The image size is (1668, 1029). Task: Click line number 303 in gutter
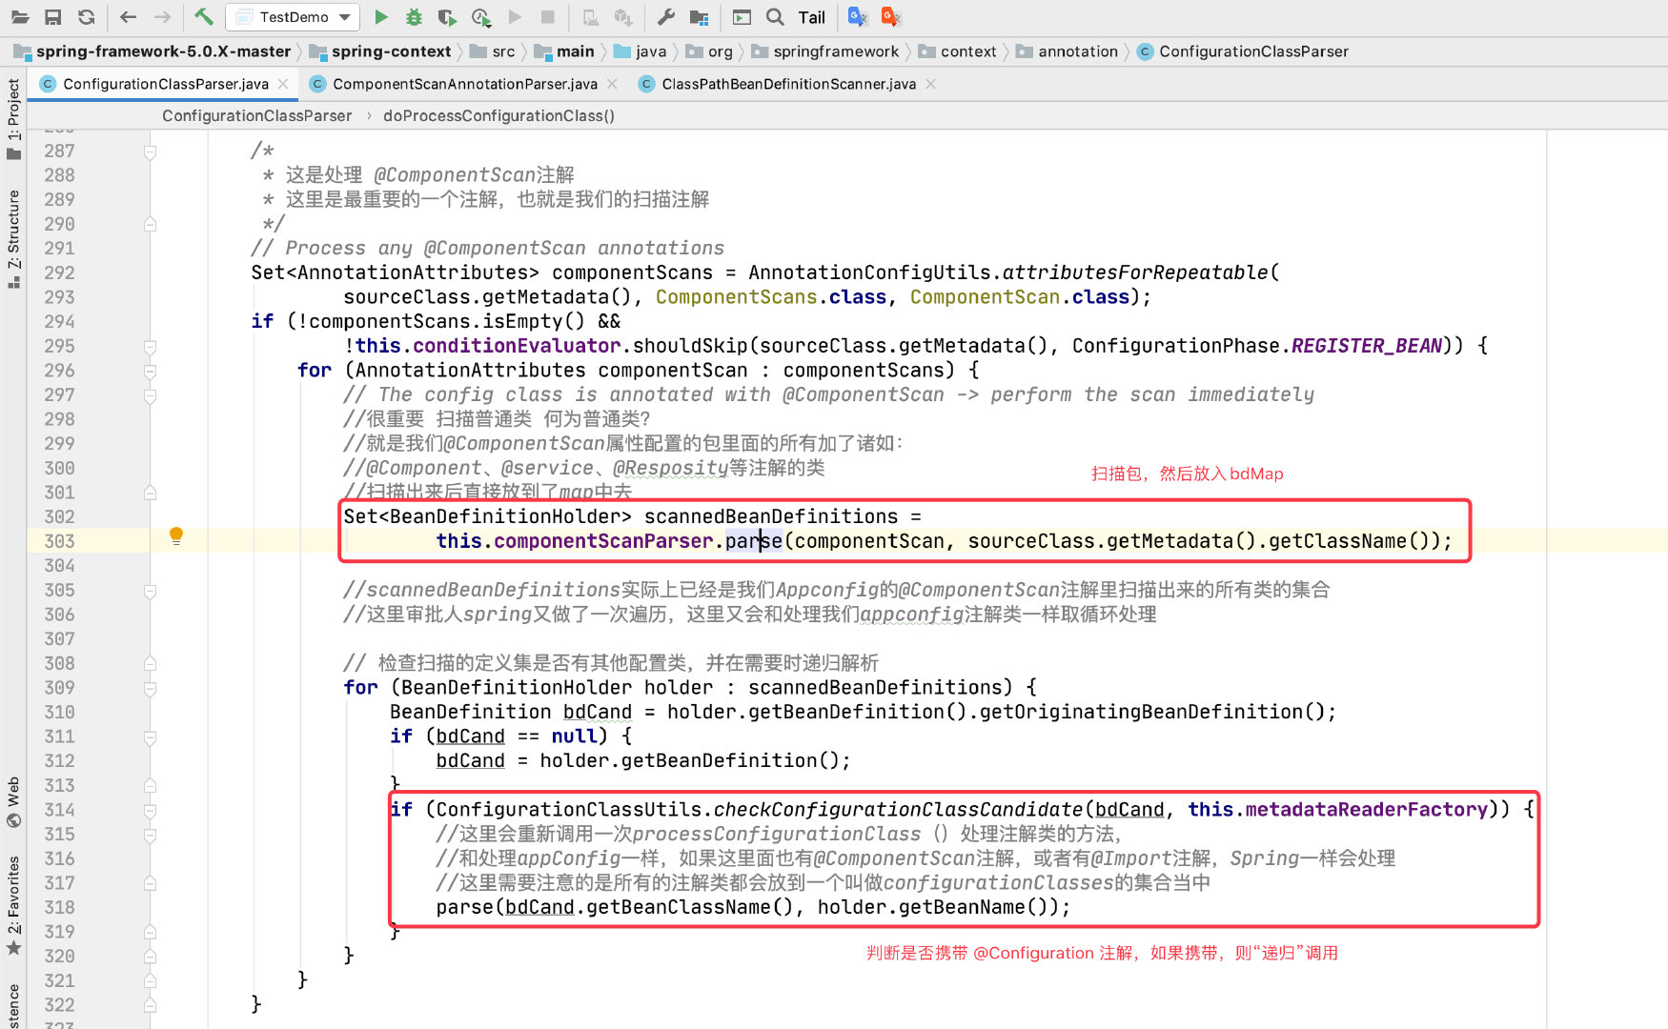[59, 541]
